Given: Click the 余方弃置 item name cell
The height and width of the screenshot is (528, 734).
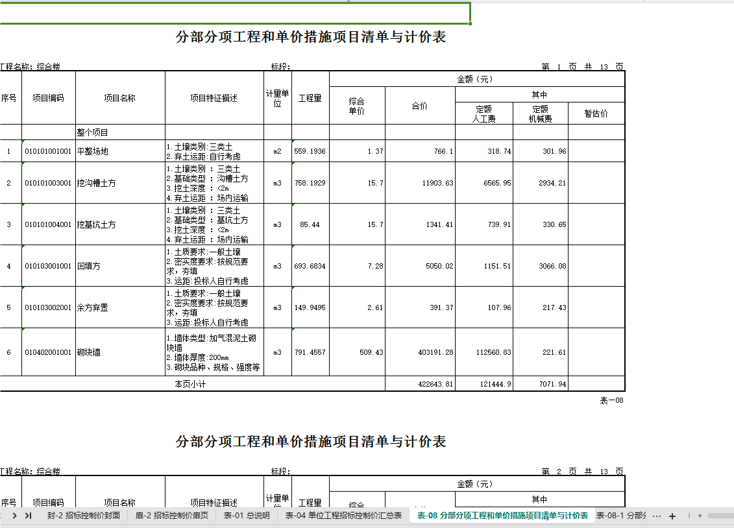Looking at the screenshot, I should click(120, 307).
